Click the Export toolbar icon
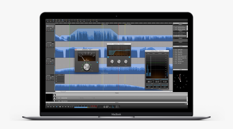 coord(59,21)
